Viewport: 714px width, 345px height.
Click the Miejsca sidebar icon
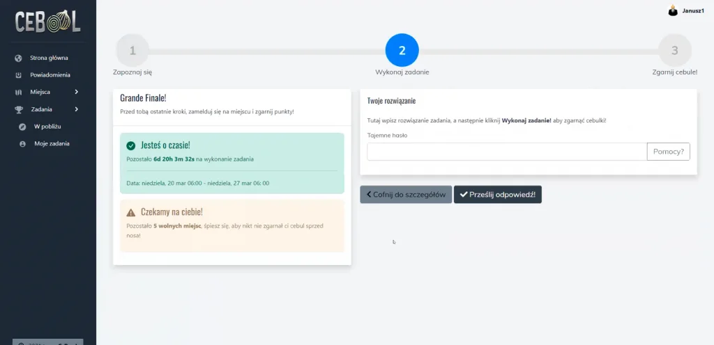[x=18, y=92]
